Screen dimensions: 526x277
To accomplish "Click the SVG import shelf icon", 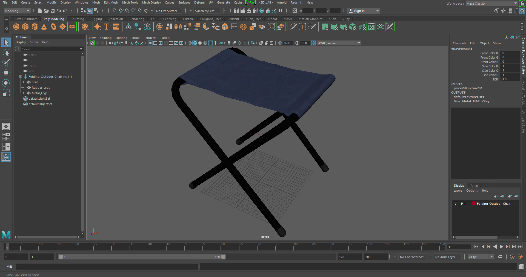I will point(116,27).
